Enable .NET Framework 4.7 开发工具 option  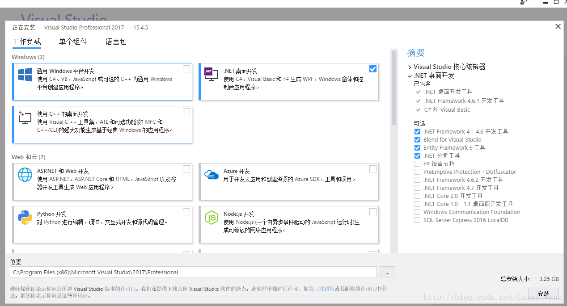tap(417, 188)
